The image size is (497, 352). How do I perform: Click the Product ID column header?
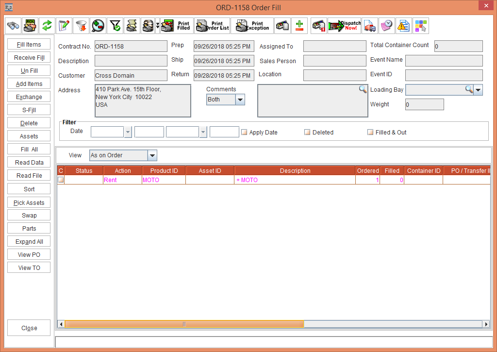point(164,170)
